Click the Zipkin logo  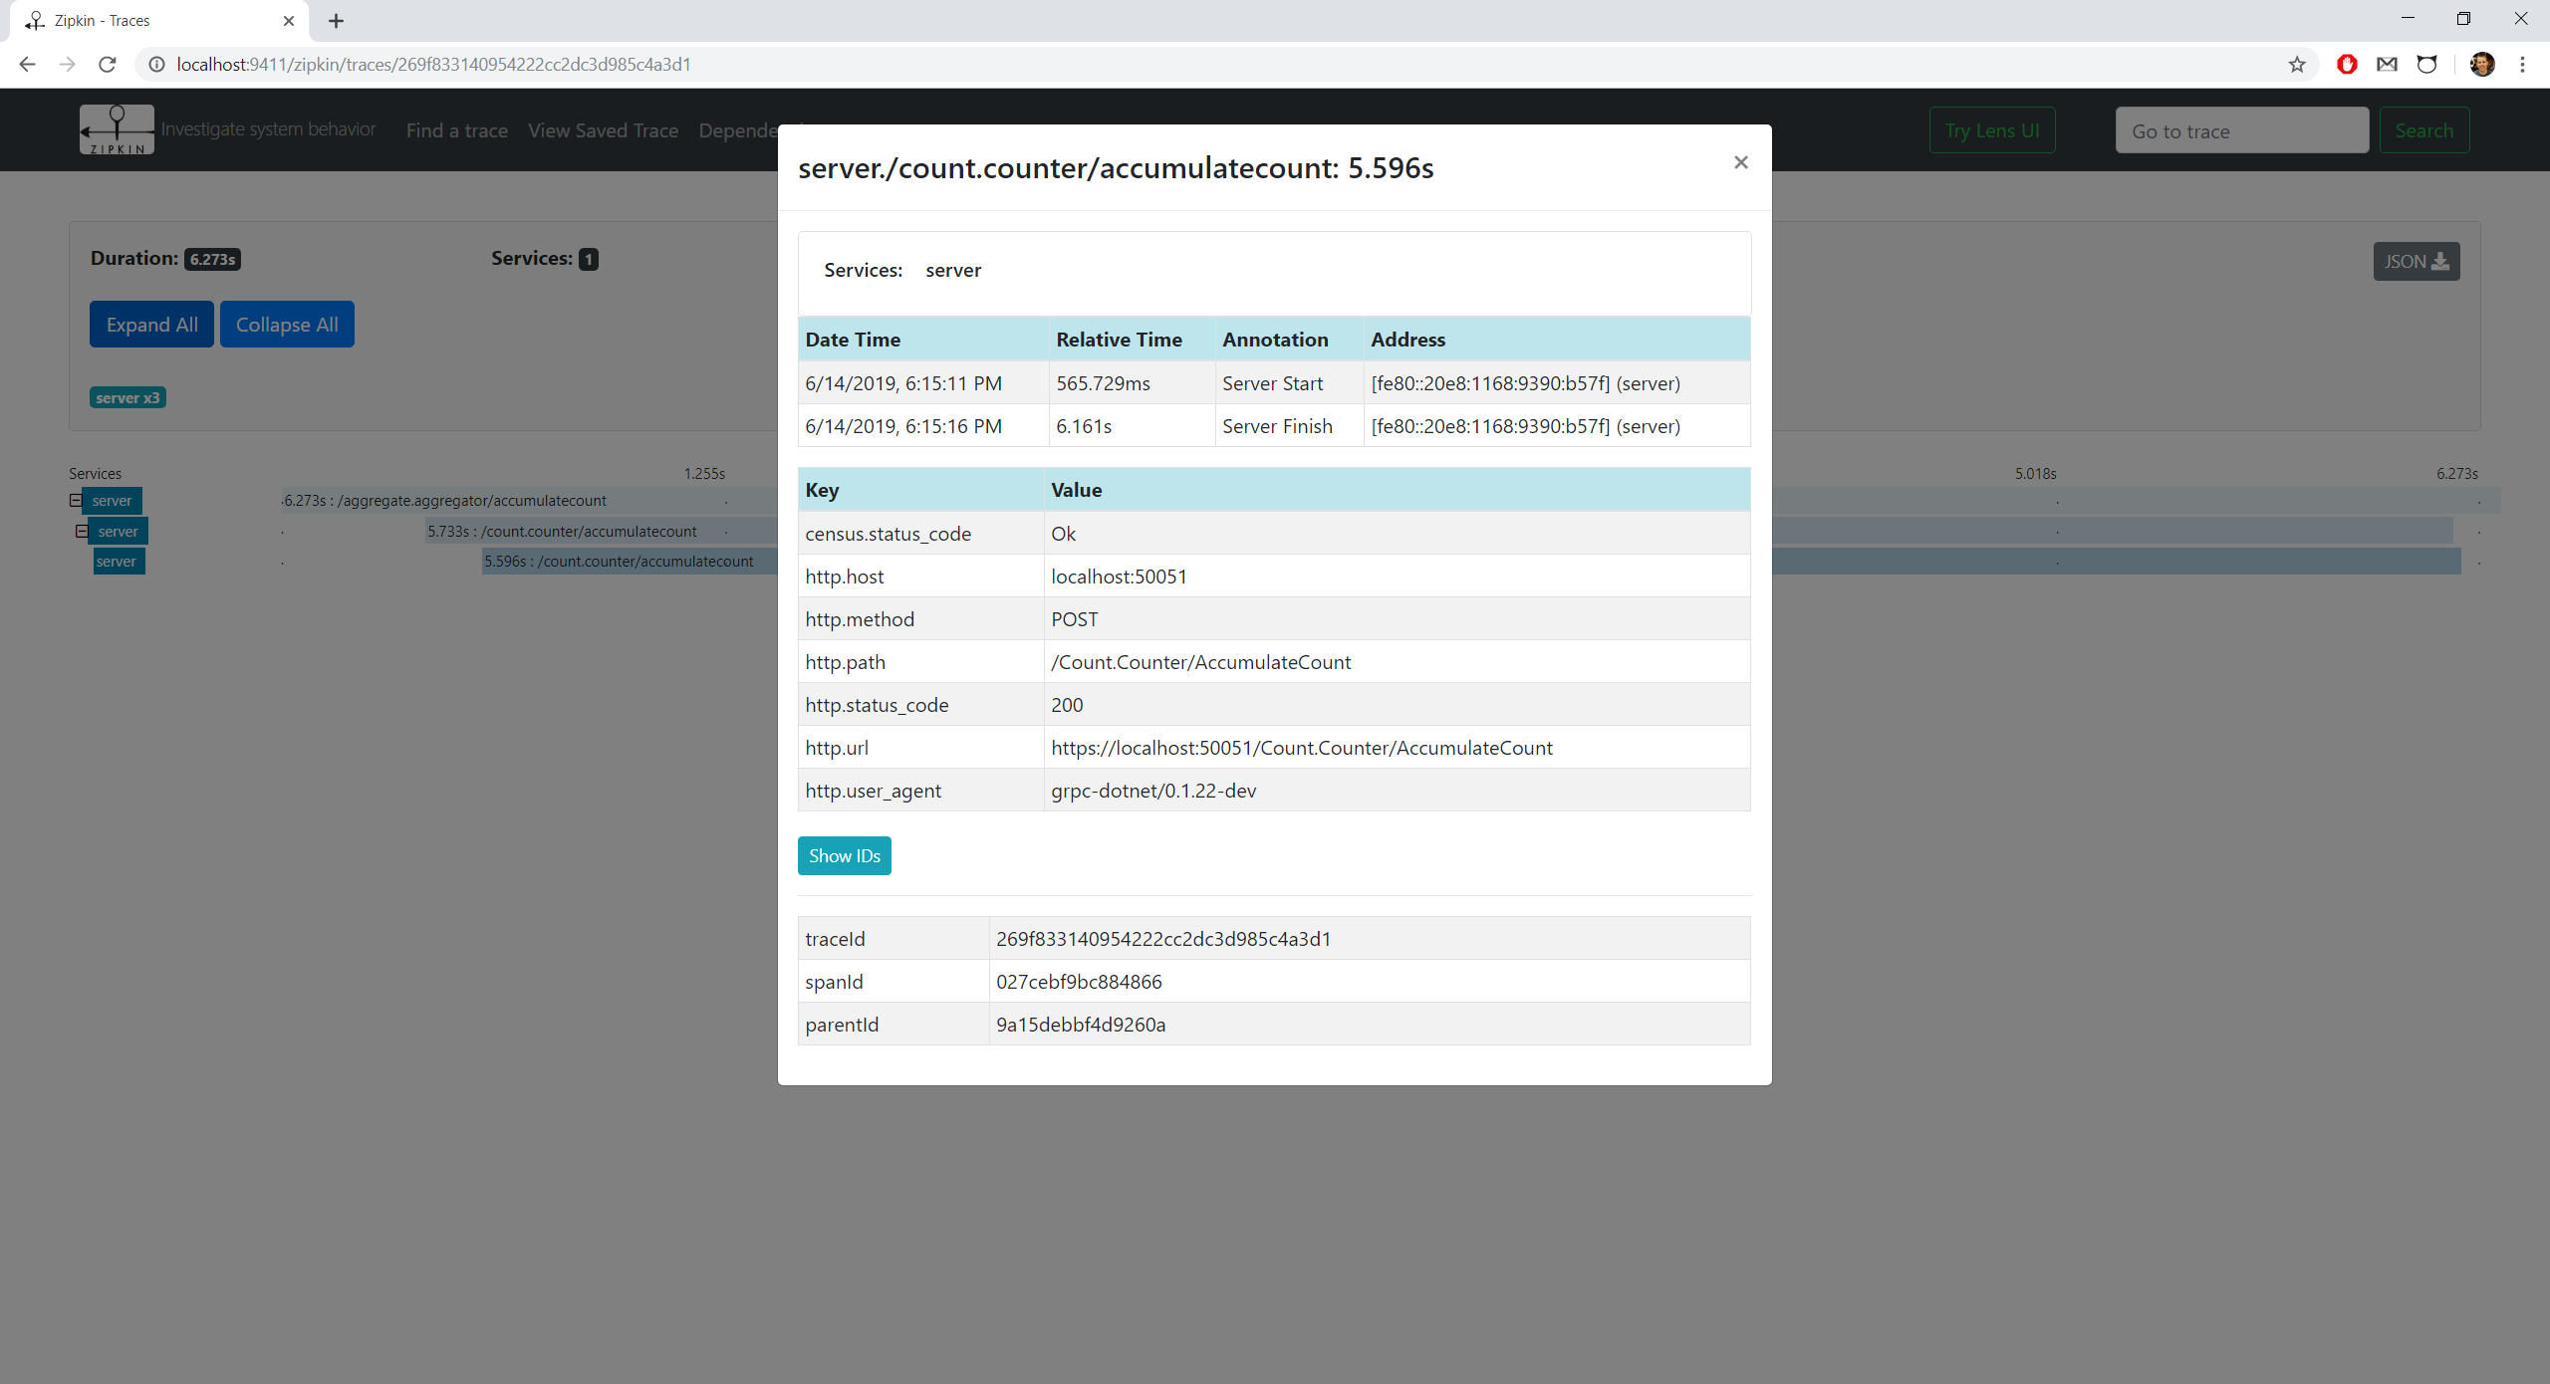point(117,129)
